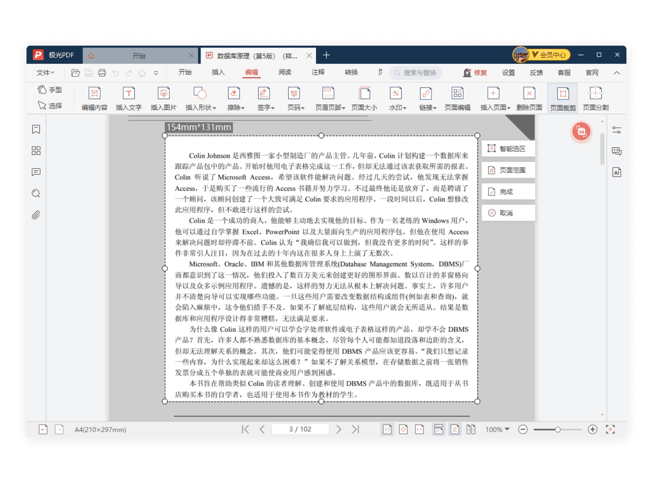Click the open file folder icon
Image resolution: width=652 pixels, height=482 pixels.
75,73
